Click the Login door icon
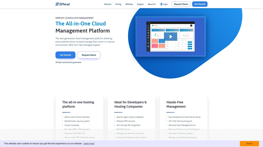The width and height of the screenshot is (263, 147). pos(161,4)
